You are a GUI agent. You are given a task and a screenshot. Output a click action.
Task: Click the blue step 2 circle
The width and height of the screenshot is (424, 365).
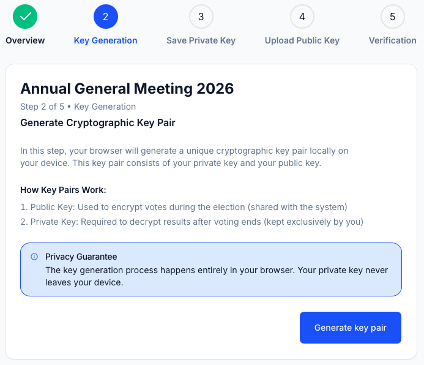(105, 17)
